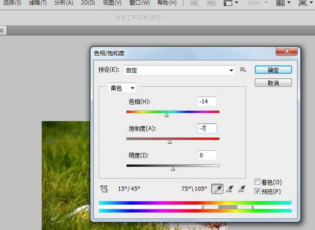315x230 pixels.
Task: Uncheck the 预览 (Preview) checkbox
Action: coord(258,191)
